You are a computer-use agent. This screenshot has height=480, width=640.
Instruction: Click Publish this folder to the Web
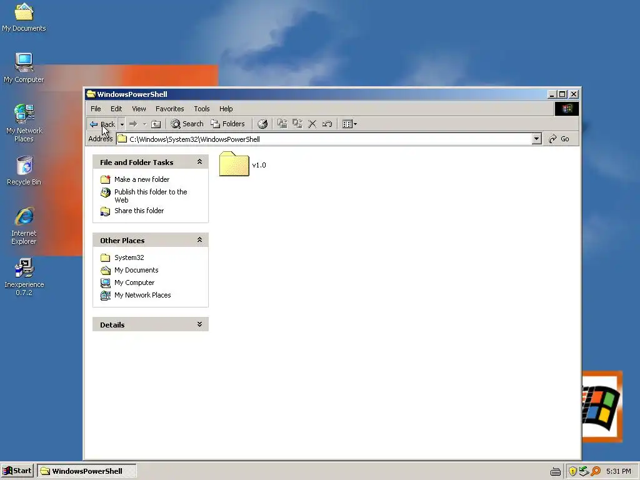[151, 196]
